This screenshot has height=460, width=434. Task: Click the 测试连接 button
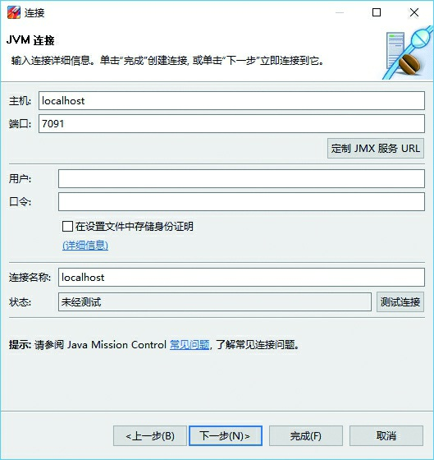point(400,301)
